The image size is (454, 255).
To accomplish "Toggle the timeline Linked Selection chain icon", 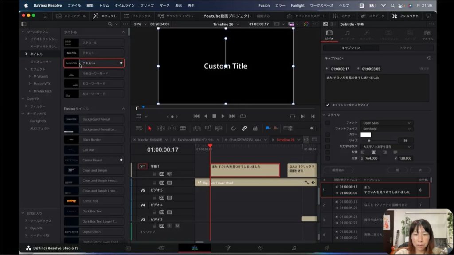I will (x=244, y=128).
